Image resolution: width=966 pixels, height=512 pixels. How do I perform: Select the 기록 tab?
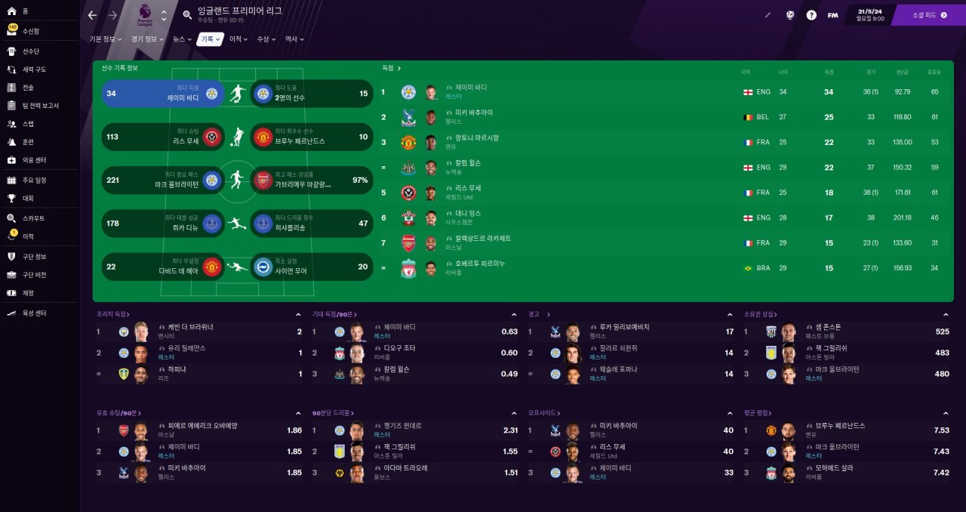(209, 39)
